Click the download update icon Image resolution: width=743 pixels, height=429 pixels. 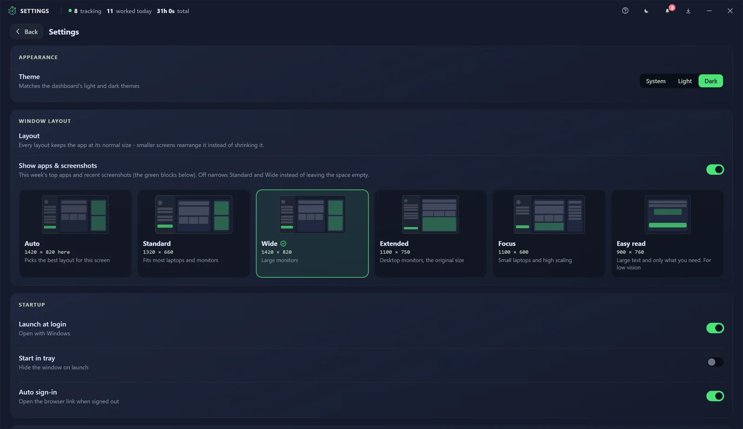click(x=688, y=11)
